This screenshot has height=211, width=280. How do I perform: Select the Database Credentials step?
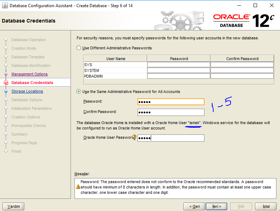32,83
